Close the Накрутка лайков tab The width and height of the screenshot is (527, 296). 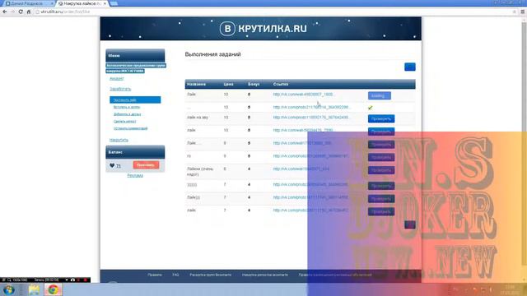point(105,3)
